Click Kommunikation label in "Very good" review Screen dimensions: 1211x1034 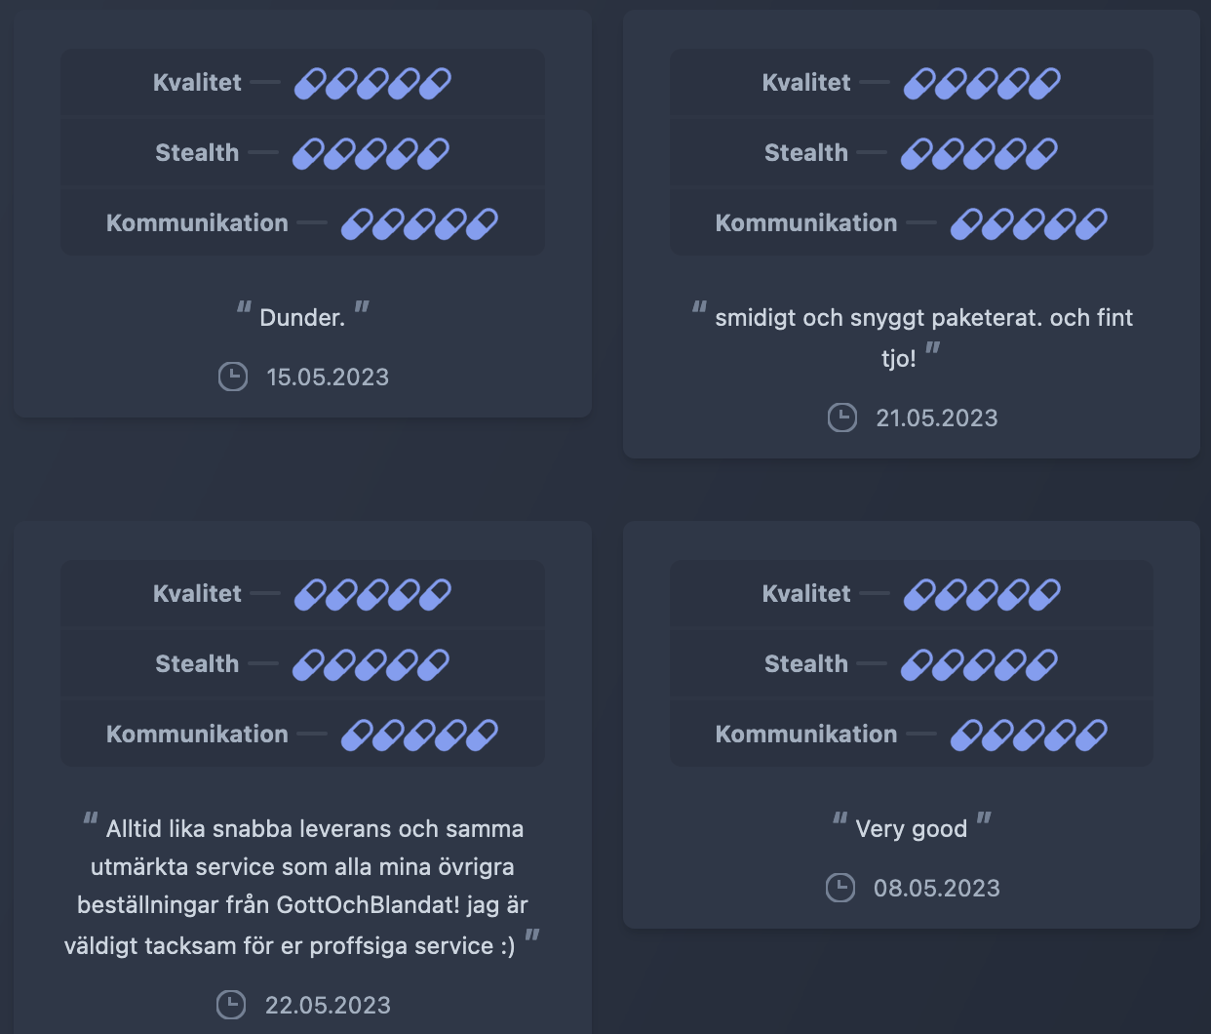[x=806, y=735]
